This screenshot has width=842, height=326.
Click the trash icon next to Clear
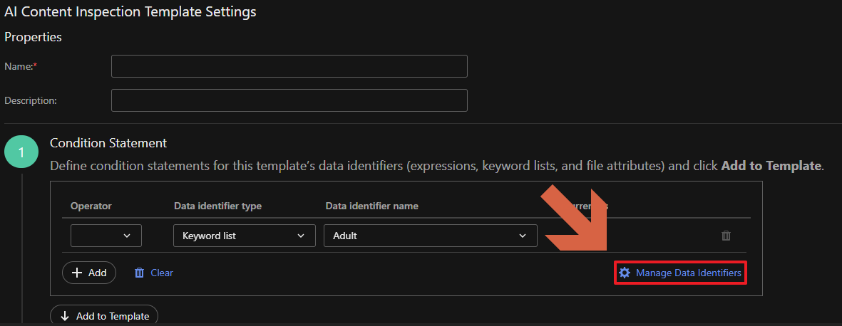[x=140, y=273]
